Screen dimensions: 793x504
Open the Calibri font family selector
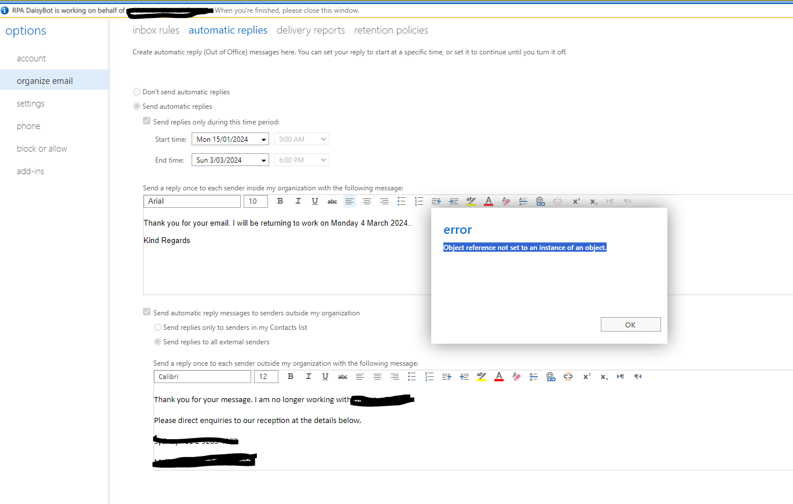point(202,376)
